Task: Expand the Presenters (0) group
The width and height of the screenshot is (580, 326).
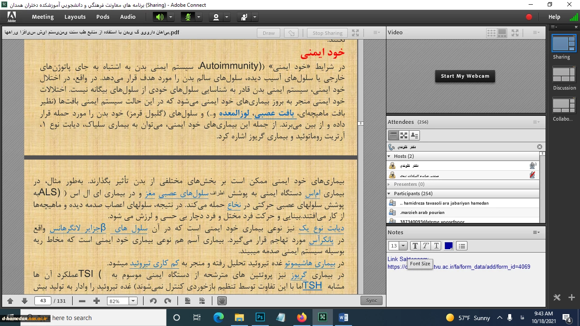Action: click(x=389, y=184)
